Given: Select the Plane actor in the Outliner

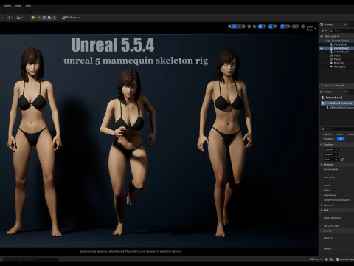Looking at the screenshot, I should (x=337, y=55).
